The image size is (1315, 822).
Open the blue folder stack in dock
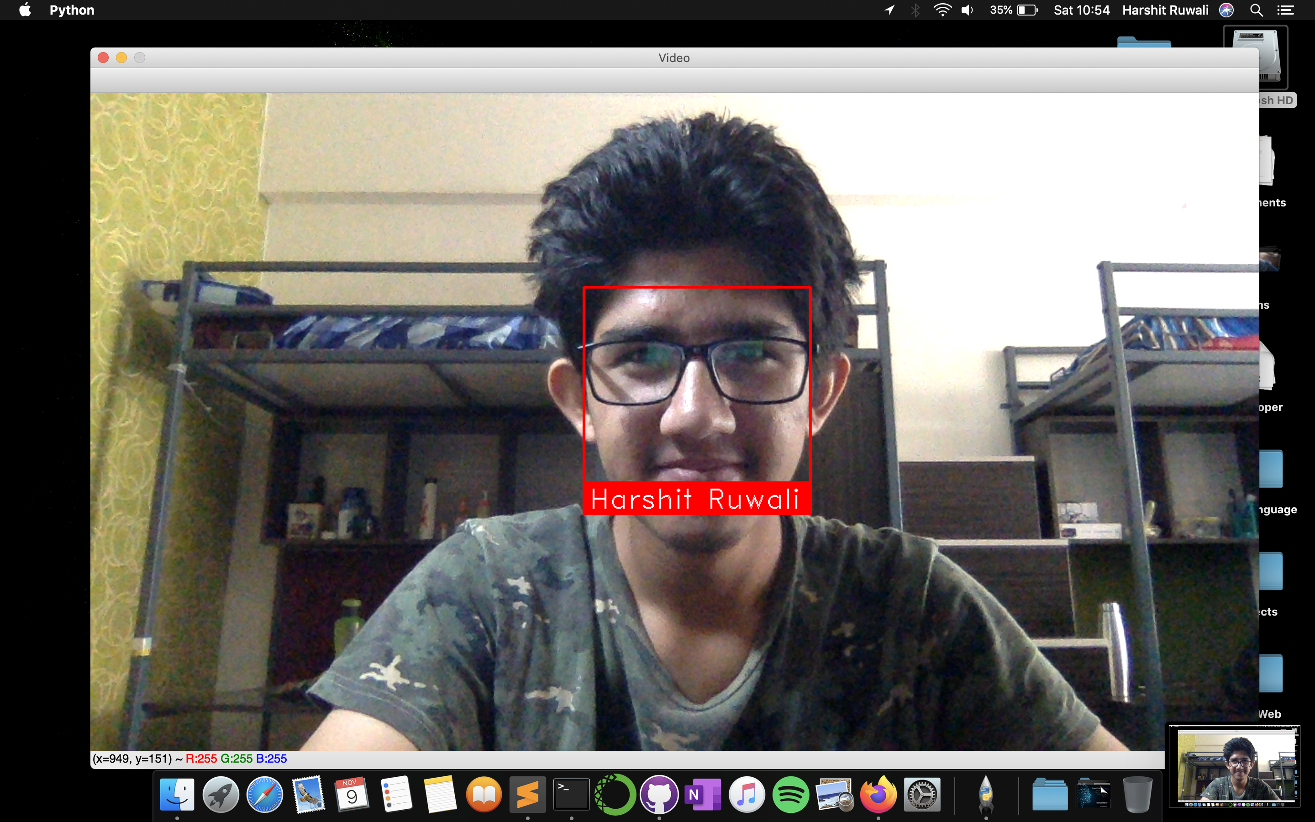pyautogui.click(x=1050, y=795)
